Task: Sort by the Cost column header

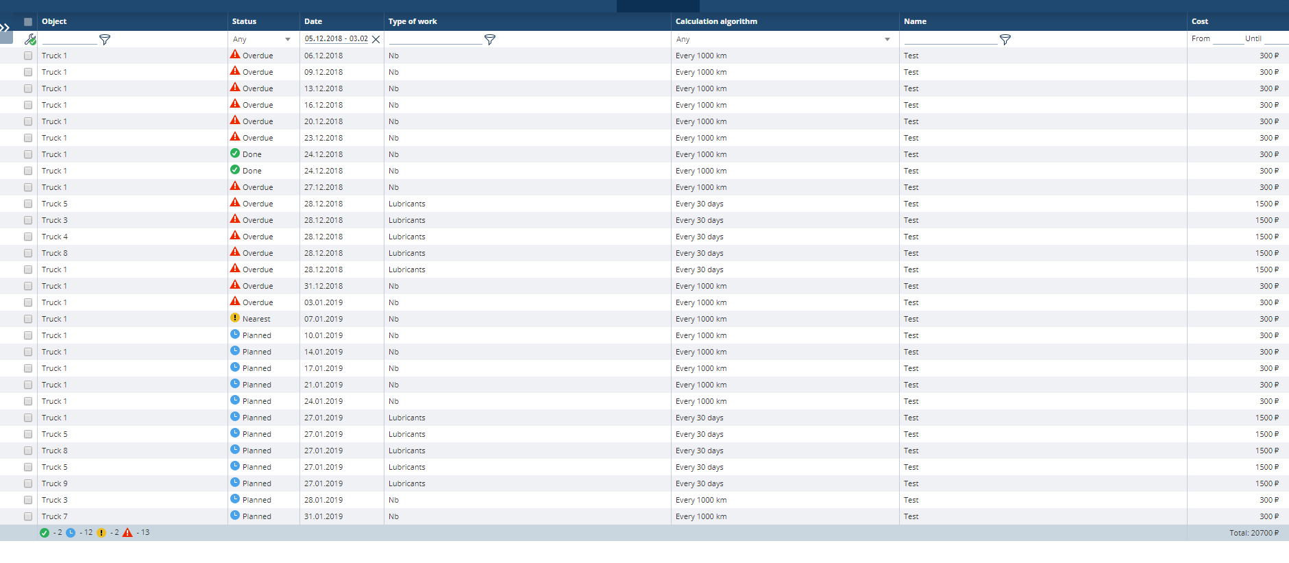Action: (x=1200, y=21)
